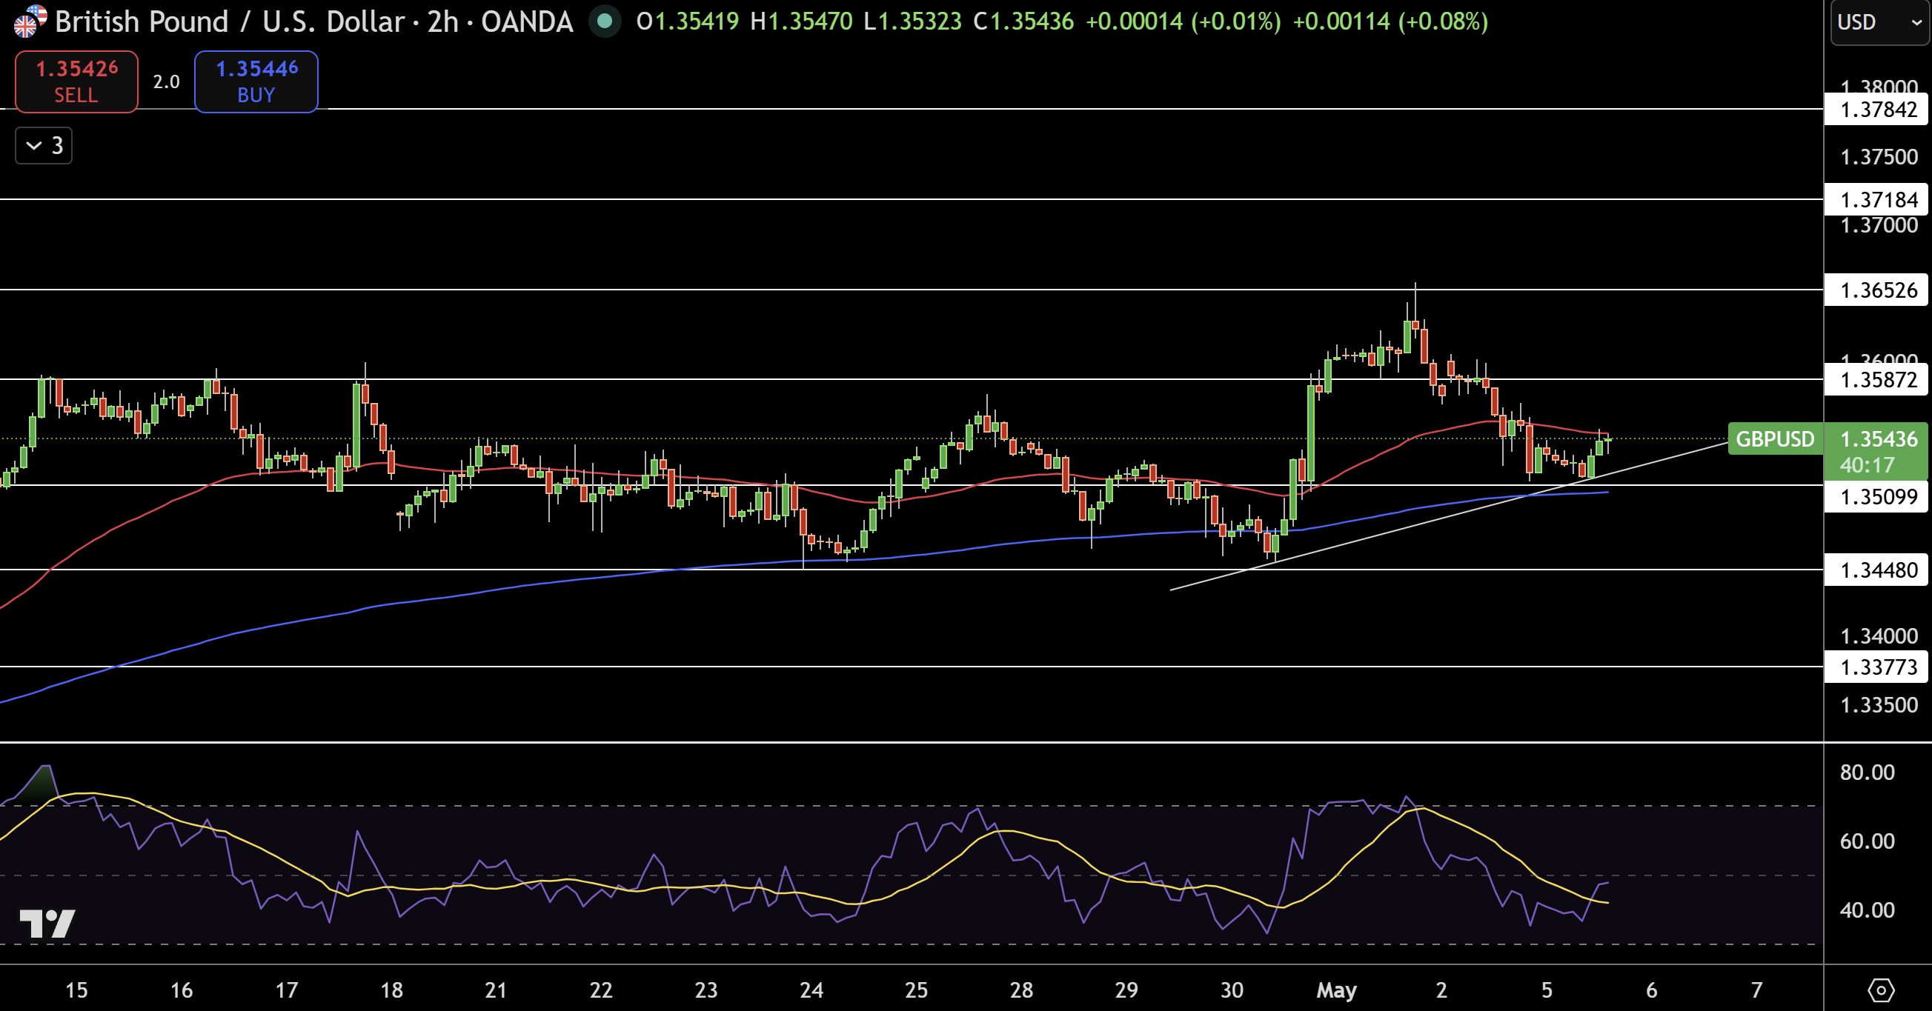Select the 1.36526 price level label
Viewport: 1932px width, 1011px height.
1876,290
